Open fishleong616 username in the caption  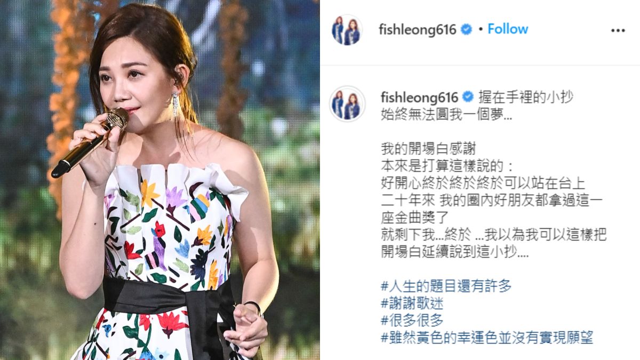click(420, 97)
